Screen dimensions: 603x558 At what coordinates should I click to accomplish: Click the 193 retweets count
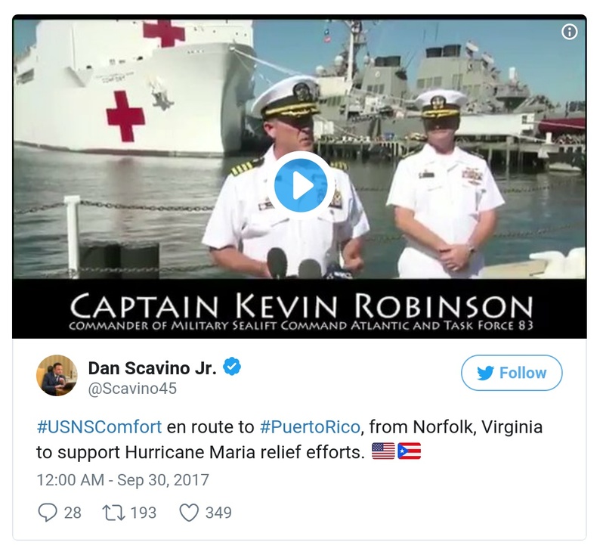tap(143, 513)
